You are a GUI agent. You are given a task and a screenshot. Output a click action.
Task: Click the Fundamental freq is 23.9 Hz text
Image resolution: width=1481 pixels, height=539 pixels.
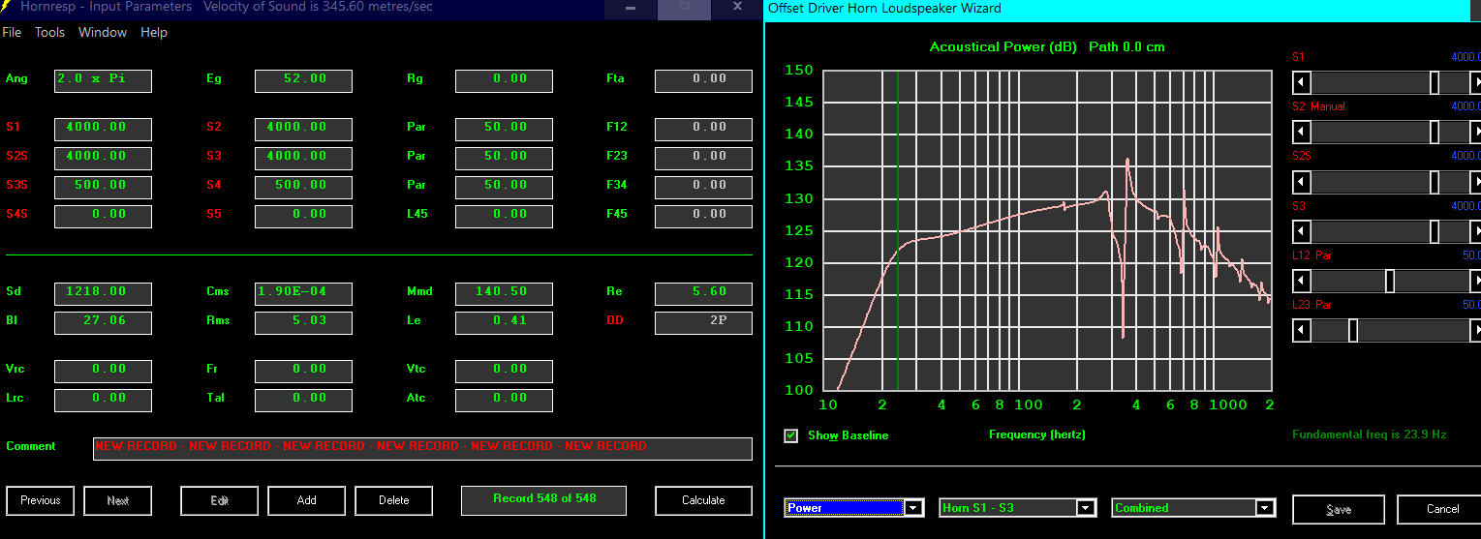1370,434
